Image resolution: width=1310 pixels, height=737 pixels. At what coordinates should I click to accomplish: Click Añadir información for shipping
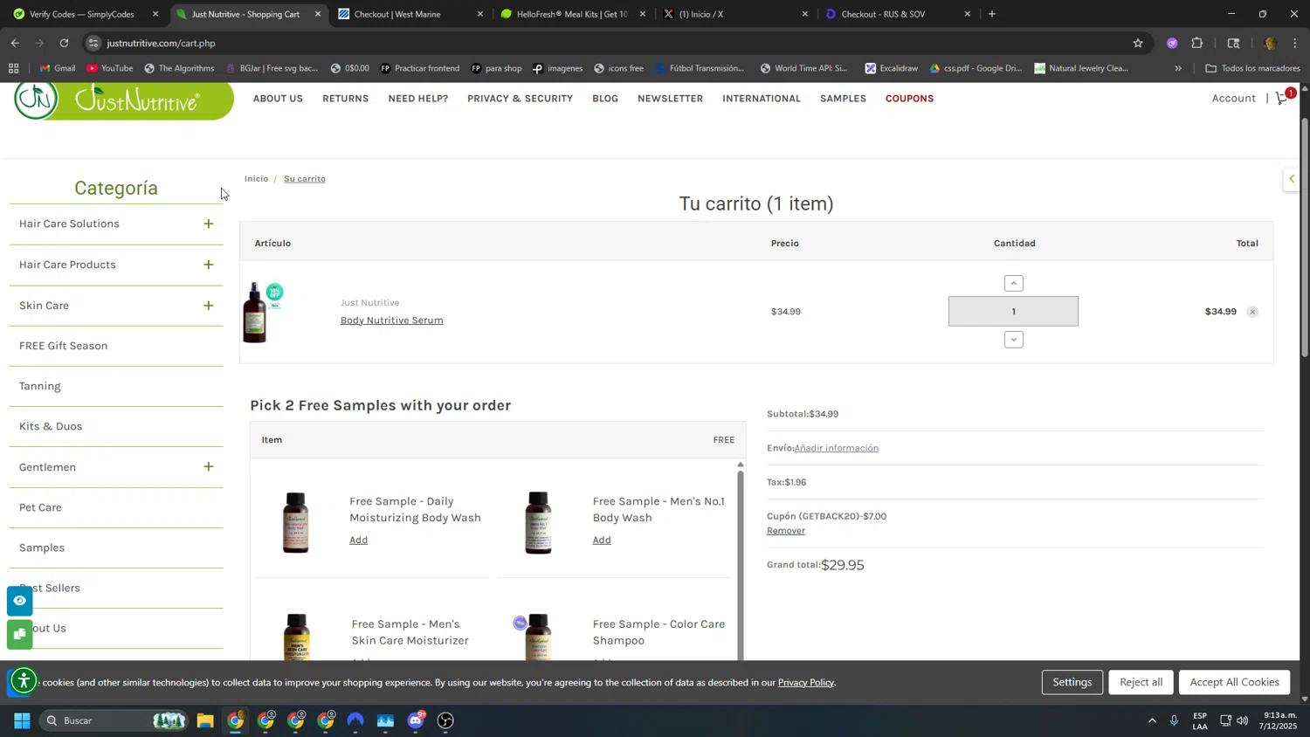(x=836, y=448)
